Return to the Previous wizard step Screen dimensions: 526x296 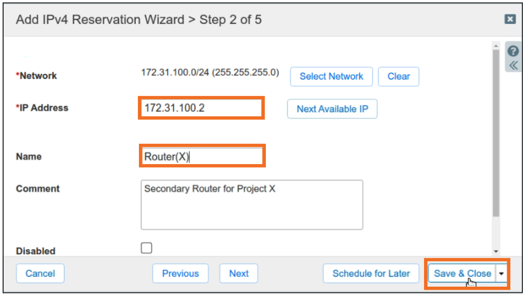point(180,274)
